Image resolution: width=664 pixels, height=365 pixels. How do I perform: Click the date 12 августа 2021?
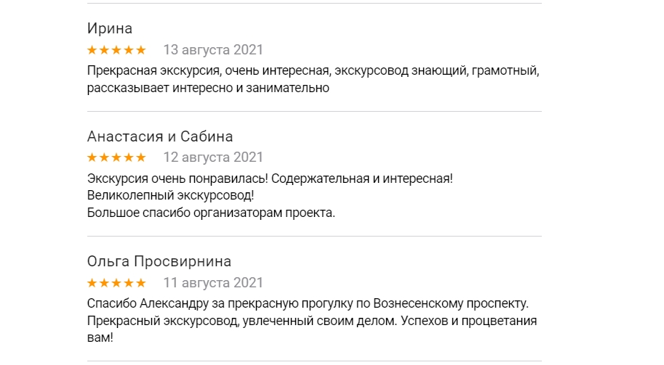coord(213,157)
